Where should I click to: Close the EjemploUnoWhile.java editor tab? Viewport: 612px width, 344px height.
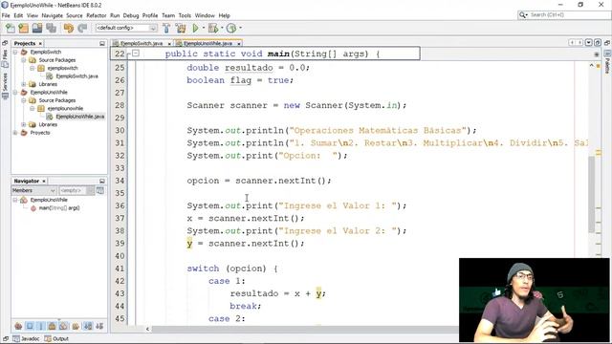click(x=238, y=44)
